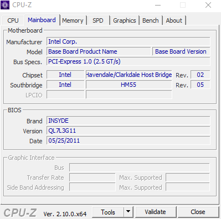
Task: Click the Bus Specs 'PCI-Express 1.0 (2.5 GT/s)' field
Action: click(129, 61)
